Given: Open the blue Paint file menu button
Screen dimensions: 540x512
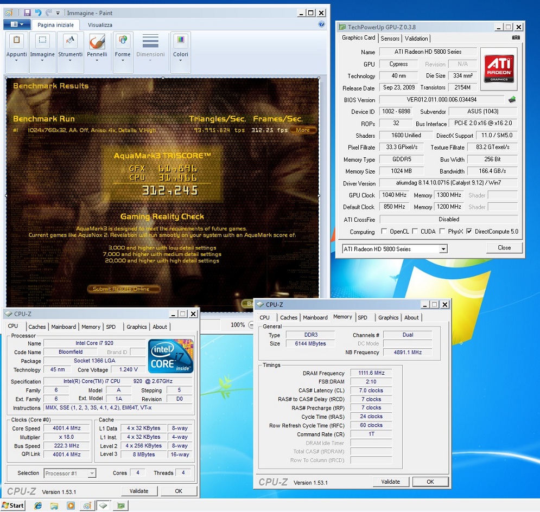Looking at the screenshot, I should click(16, 24).
